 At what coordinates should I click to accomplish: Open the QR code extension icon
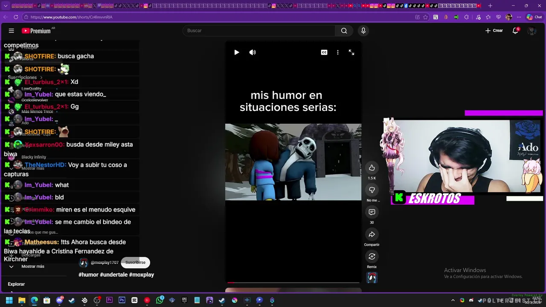pyautogui.click(x=436, y=17)
